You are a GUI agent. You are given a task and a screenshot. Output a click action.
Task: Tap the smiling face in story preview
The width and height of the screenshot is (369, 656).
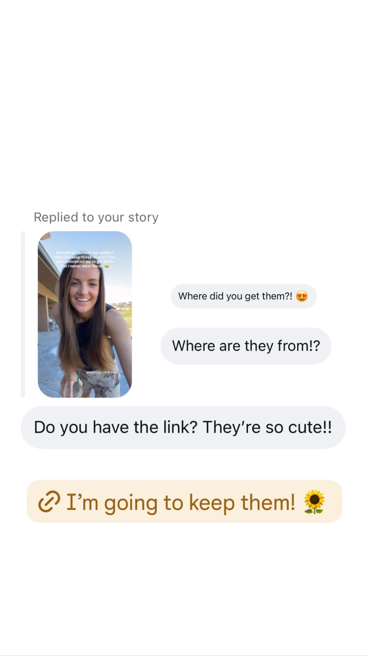pos(83,290)
